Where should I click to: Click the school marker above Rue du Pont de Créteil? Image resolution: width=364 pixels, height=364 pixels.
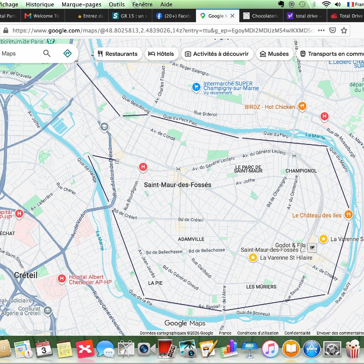click(104, 127)
